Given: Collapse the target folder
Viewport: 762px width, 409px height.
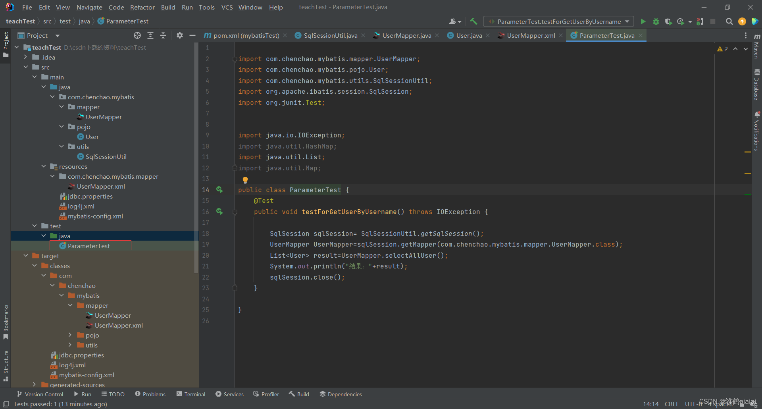Looking at the screenshot, I should coord(26,256).
